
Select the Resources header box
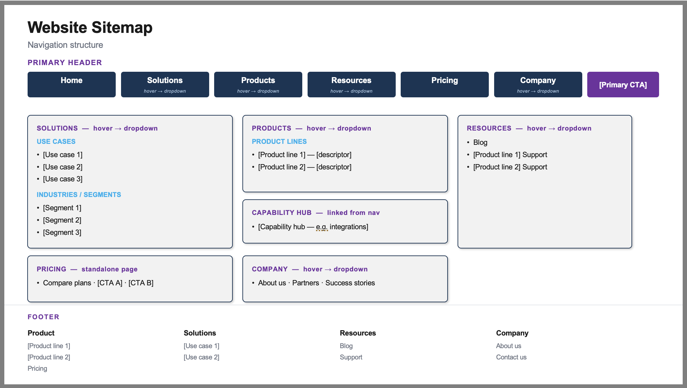[x=351, y=84]
